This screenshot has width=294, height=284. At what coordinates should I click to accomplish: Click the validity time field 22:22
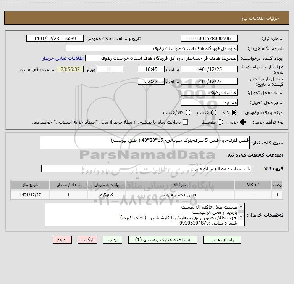151,81
